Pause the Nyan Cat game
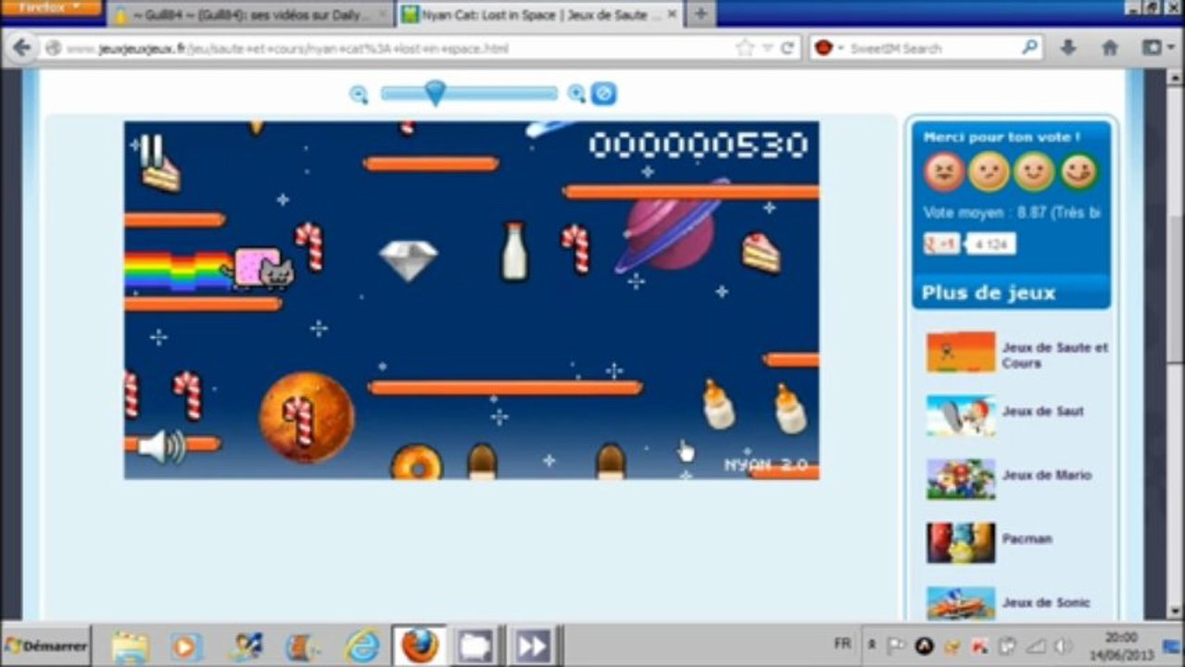This screenshot has height=667, width=1185. click(152, 150)
